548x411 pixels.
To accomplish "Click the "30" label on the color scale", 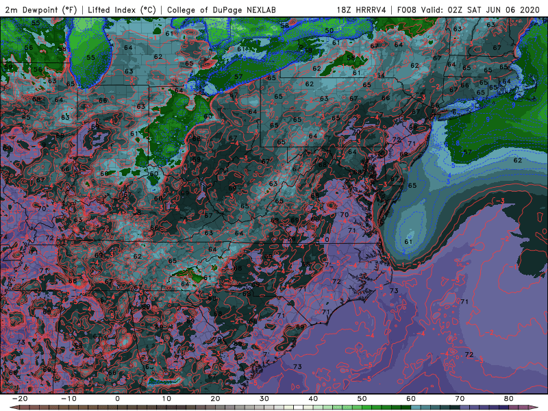I will [x=264, y=399].
